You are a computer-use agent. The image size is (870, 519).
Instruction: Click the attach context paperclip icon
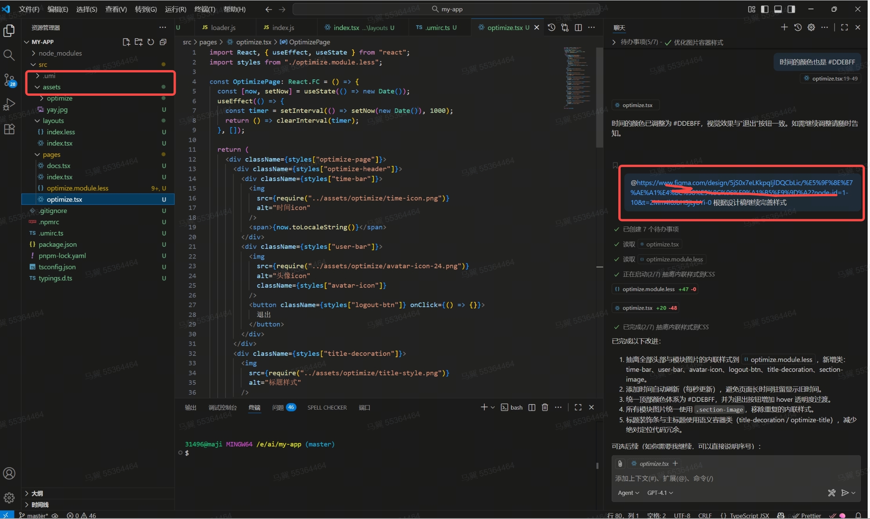click(x=620, y=463)
